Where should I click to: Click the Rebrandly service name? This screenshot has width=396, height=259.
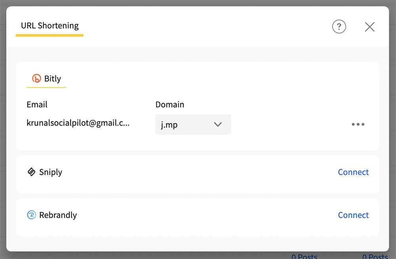58,215
